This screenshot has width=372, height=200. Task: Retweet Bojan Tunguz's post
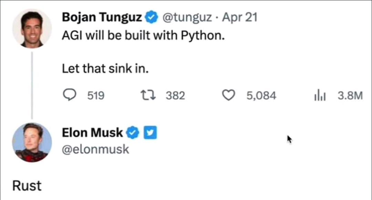coord(149,95)
